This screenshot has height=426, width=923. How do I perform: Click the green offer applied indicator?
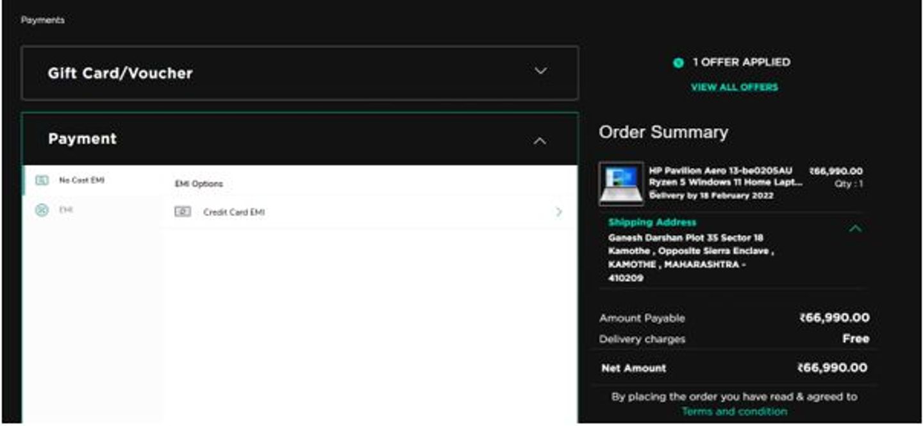(678, 63)
